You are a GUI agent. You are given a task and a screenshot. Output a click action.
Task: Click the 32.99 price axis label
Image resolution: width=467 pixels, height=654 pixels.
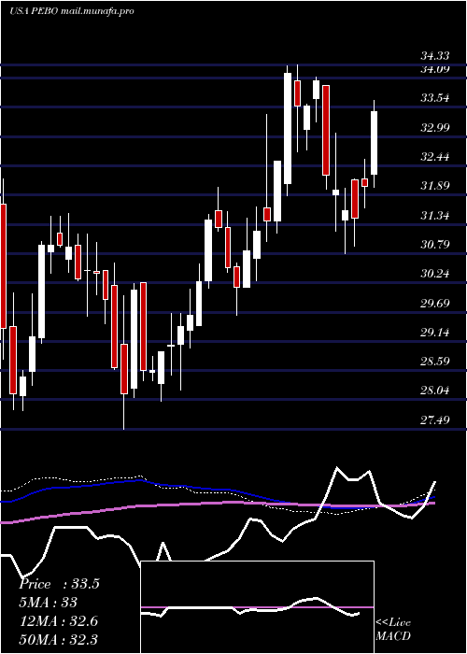(434, 128)
